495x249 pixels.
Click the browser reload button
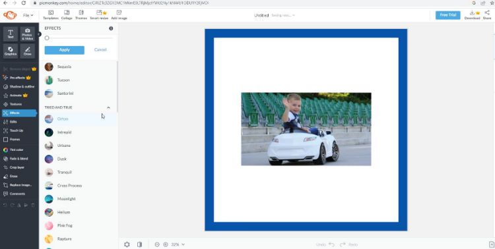coord(24,3)
